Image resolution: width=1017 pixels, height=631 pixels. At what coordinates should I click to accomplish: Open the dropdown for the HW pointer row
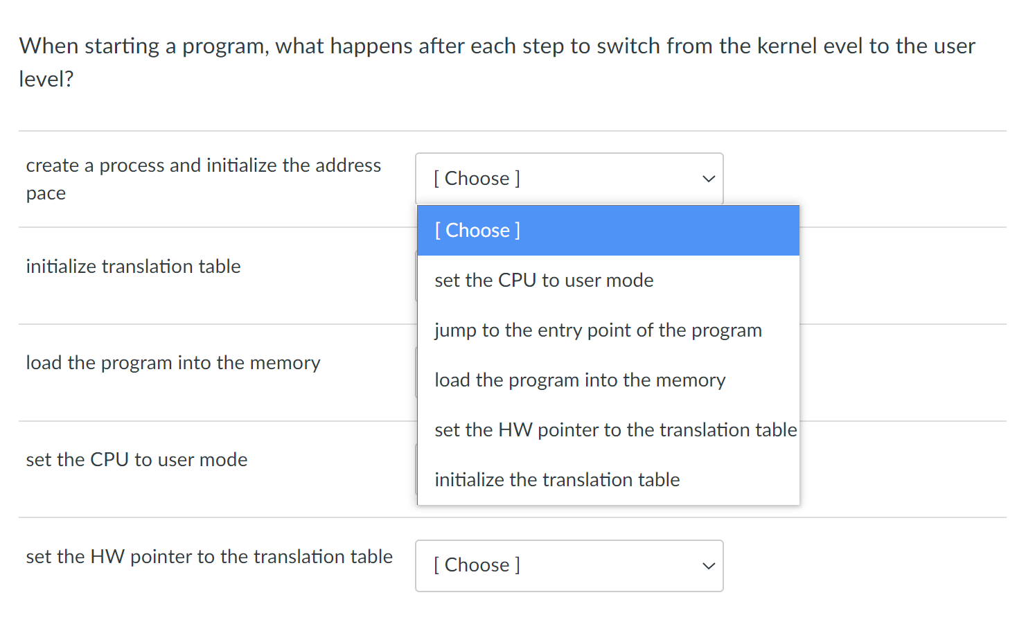[569, 566]
